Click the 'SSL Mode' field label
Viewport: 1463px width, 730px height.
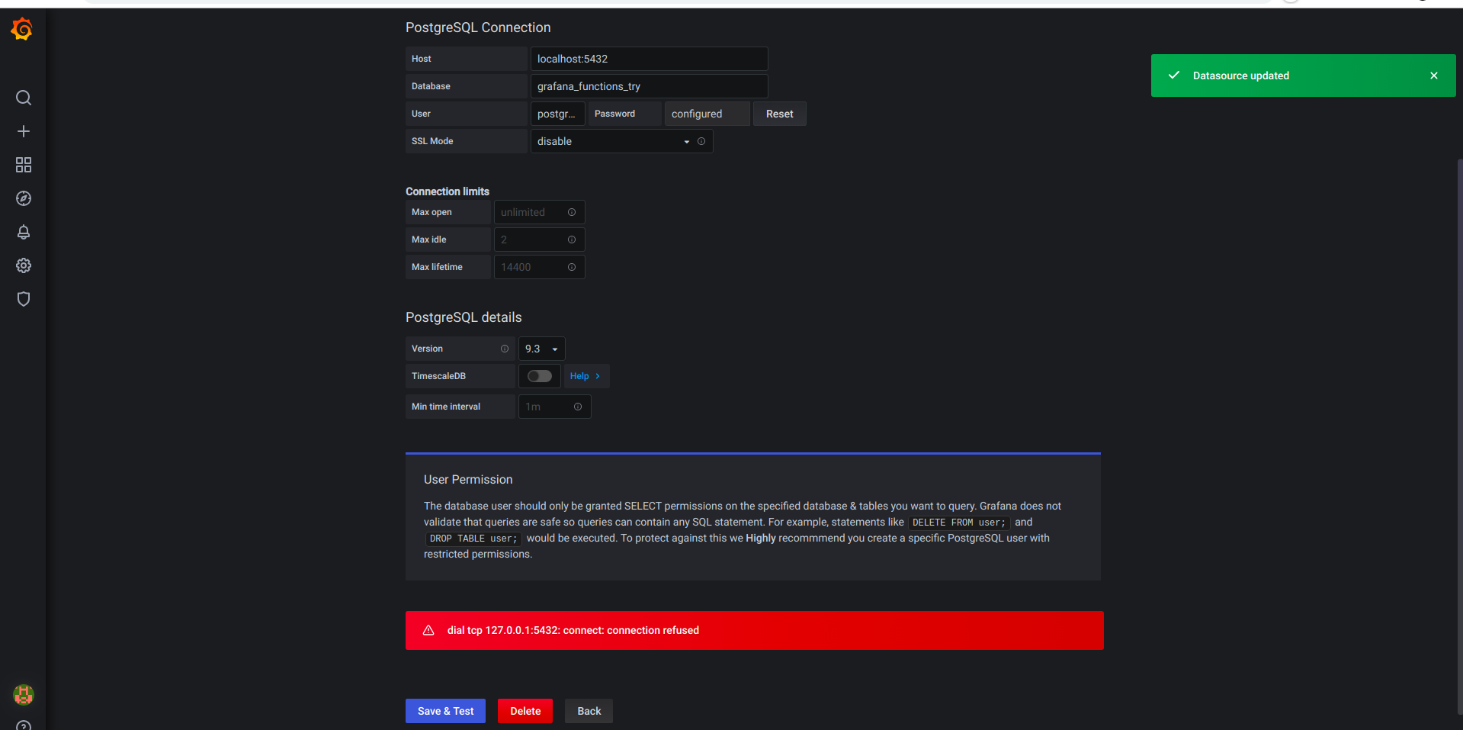point(432,141)
